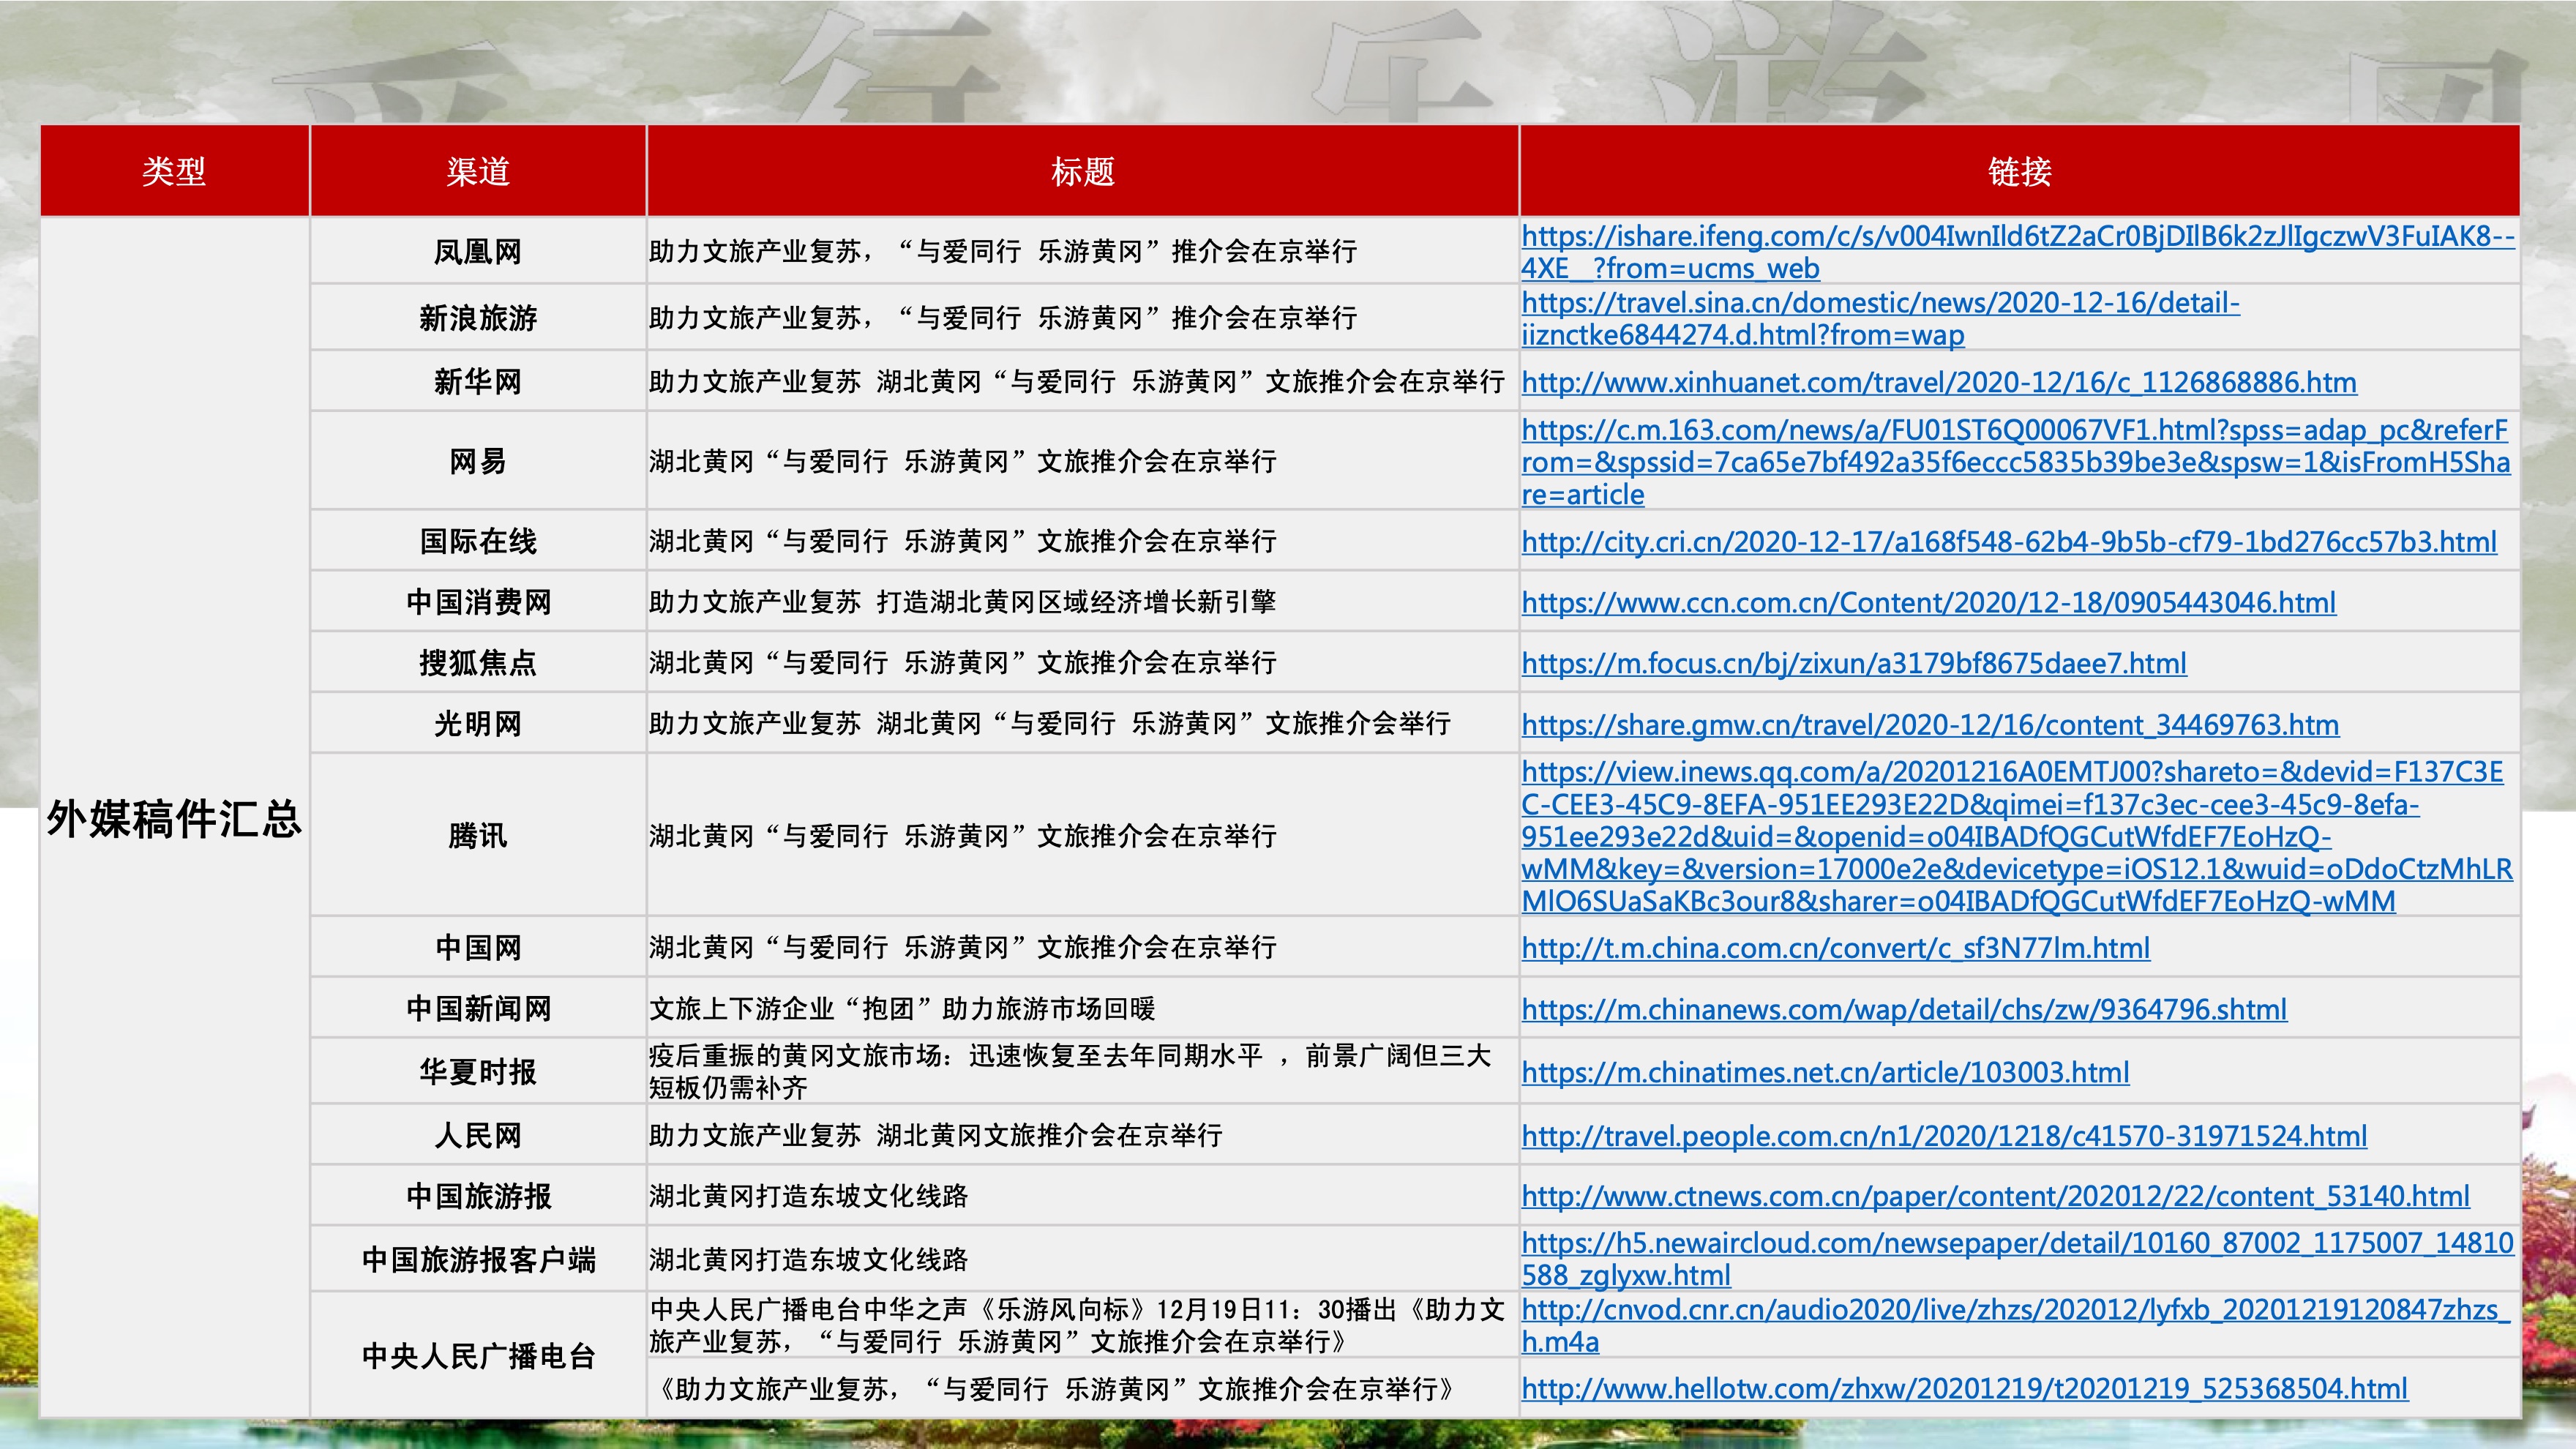This screenshot has width=2576, height=1449.
Task: Open the share.gmw.cn travel link
Action: 1929,725
